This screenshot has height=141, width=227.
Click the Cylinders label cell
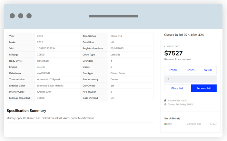pyautogui.click(x=94, y=61)
